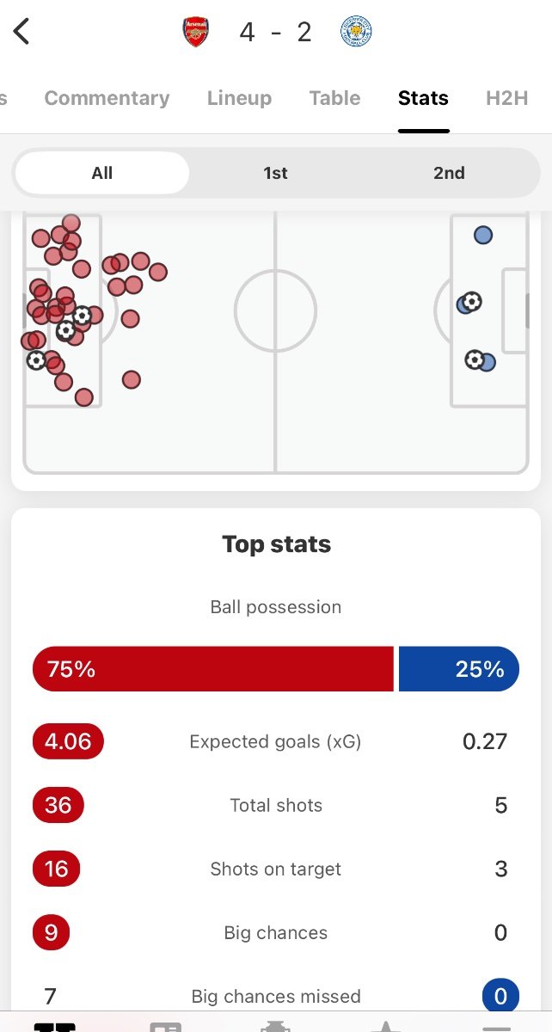Tap the Expected goals (xG) label
The image size is (552, 1032).
[x=275, y=741]
